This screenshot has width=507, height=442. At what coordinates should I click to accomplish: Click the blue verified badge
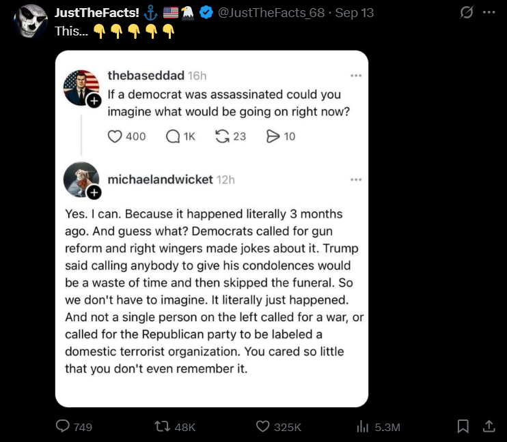206,12
